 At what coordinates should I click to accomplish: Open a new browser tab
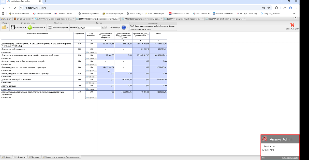tap(46, 1)
